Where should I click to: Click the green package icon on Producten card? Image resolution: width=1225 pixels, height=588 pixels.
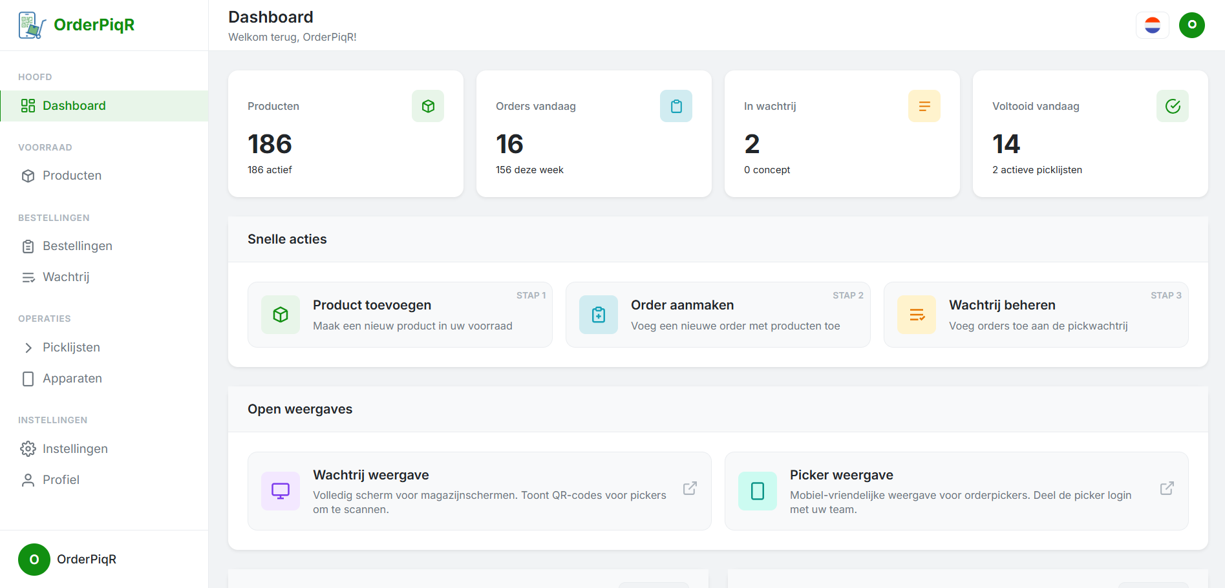click(428, 106)
